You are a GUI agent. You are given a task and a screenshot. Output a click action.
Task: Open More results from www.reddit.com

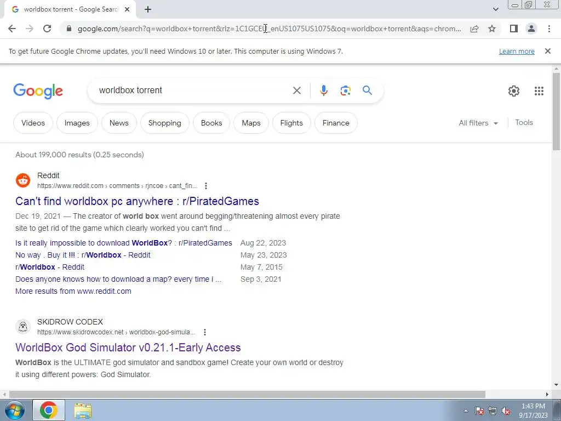(73, 291)
